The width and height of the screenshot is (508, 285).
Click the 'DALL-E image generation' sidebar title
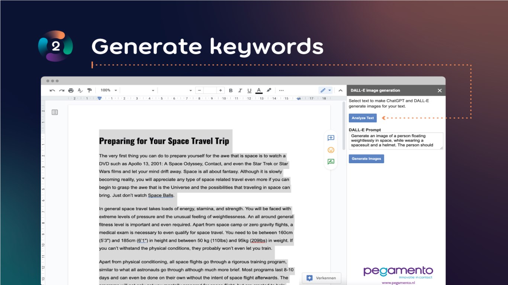click(x=375, y=91)
